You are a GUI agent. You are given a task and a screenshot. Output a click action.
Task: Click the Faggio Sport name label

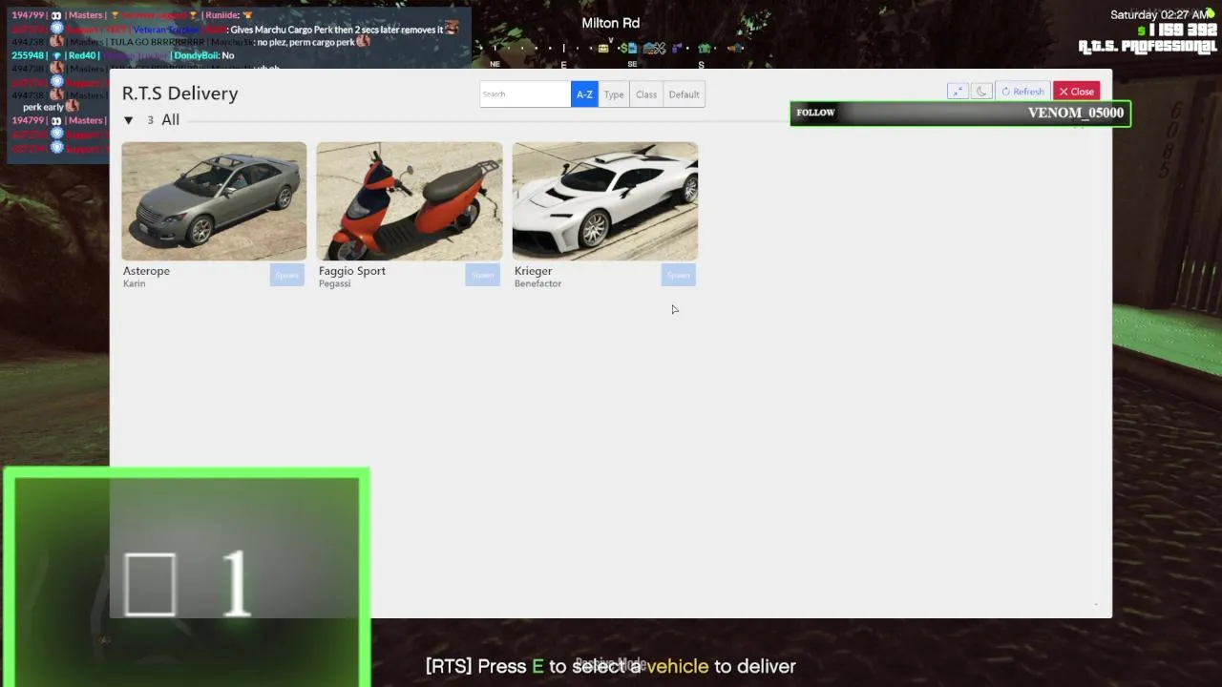click(352, 271)
